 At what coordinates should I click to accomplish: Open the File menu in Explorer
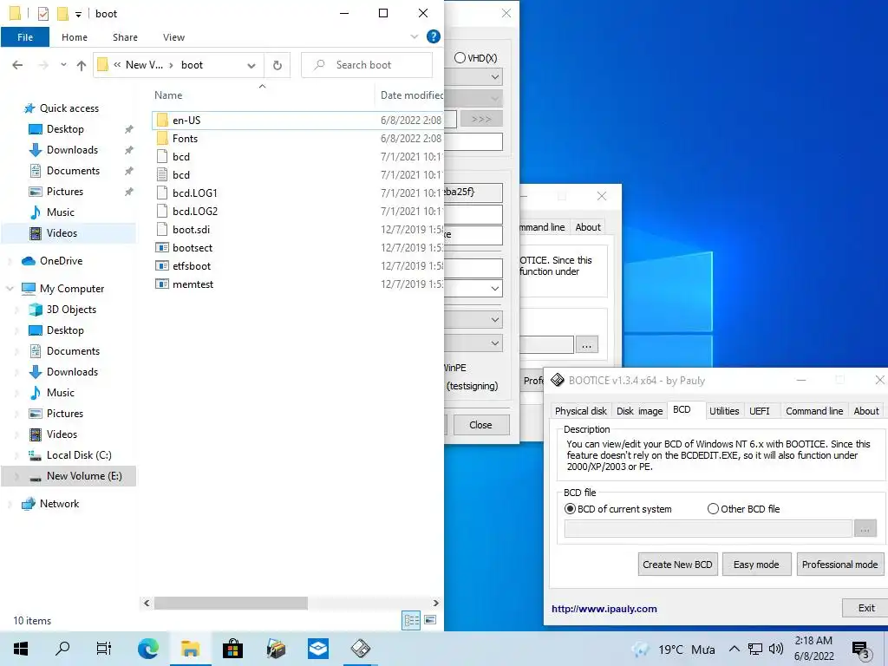tap(25, 37)
